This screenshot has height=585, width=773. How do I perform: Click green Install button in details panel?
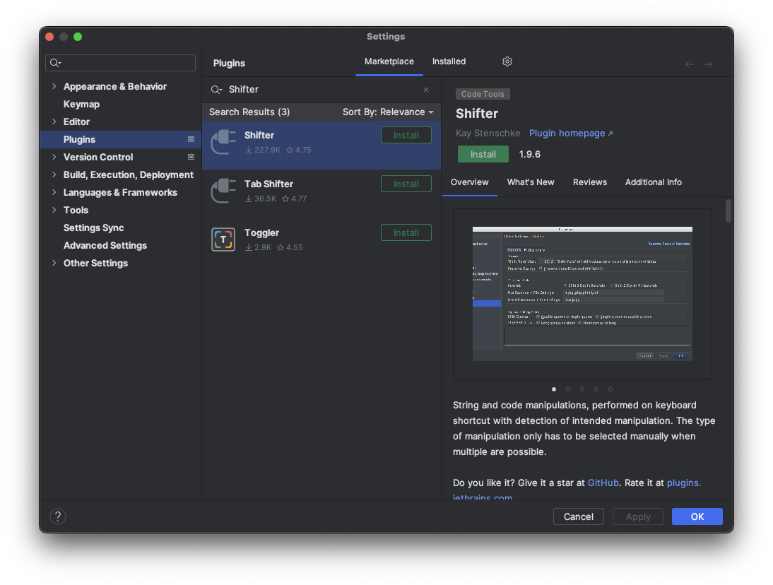tap(483, 154)
